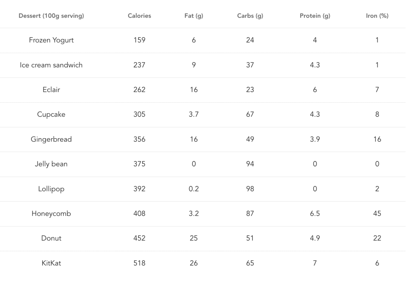This screenshot has height=289, width=409.
Task: Sort by the Iron (%) column header
Action: point(377,16)
